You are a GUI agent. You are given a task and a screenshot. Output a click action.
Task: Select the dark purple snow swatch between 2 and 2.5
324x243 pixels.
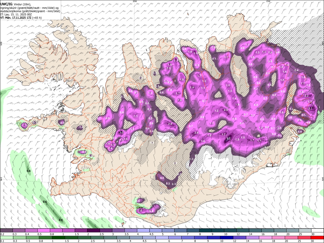[x=93, y=230]
